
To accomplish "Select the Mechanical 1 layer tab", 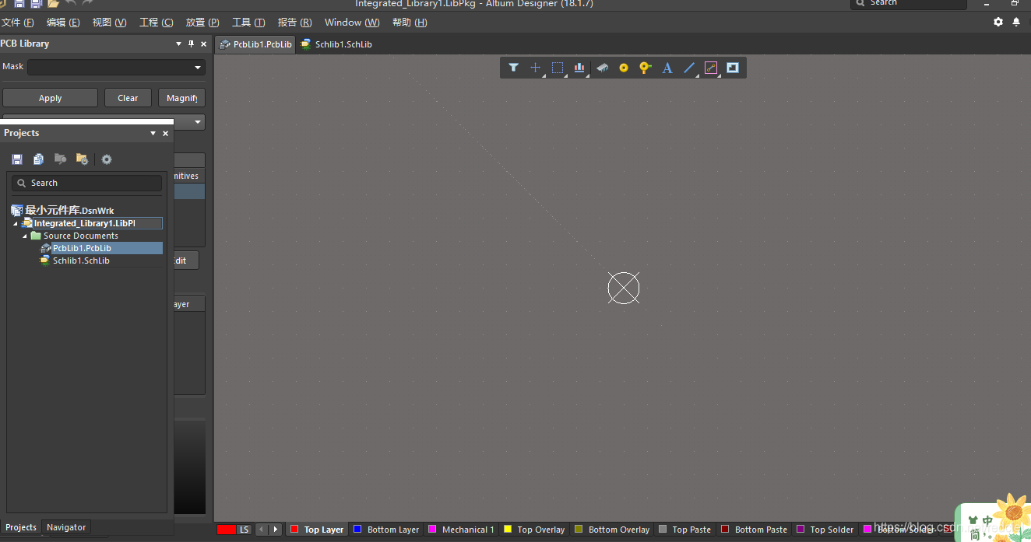I will tap(461, 530).
